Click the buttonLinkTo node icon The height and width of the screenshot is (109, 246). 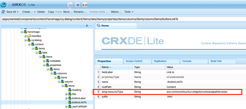70,102
